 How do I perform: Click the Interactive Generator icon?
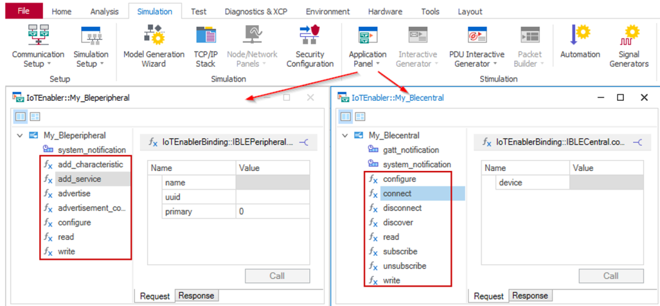click(x=418, y=35)
